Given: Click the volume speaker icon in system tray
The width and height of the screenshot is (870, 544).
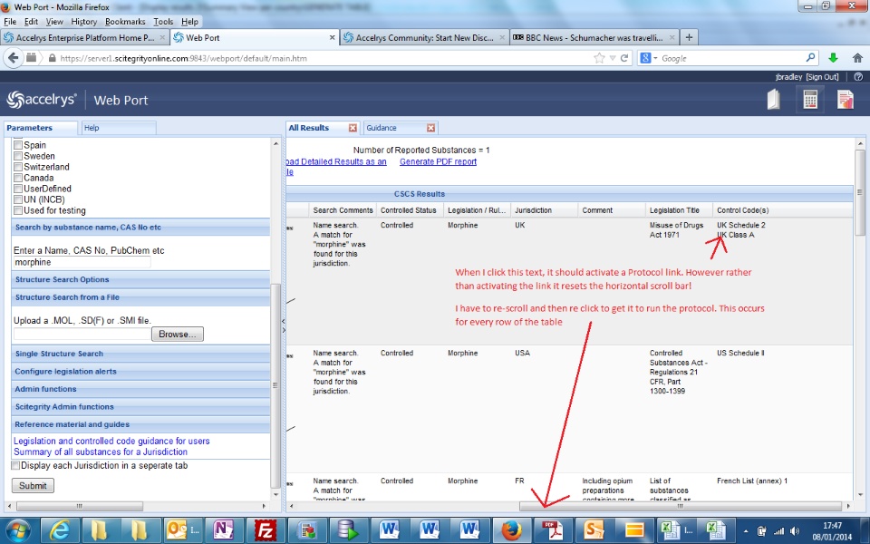Looking at the screenshot, I should pyautogui.click(x=795, y=531).
